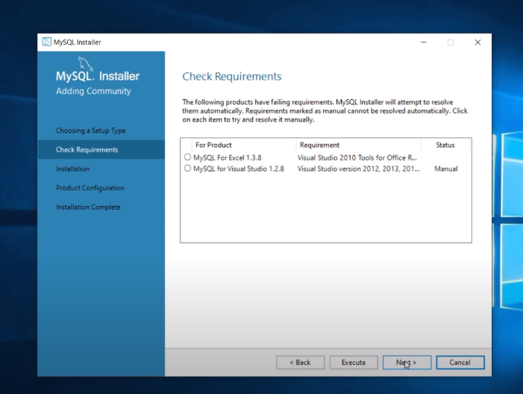Click the Manual status cell
523x394 pixels.
click(x=446, y=169)
